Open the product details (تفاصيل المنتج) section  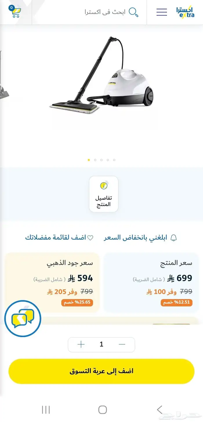pos(104,194)
